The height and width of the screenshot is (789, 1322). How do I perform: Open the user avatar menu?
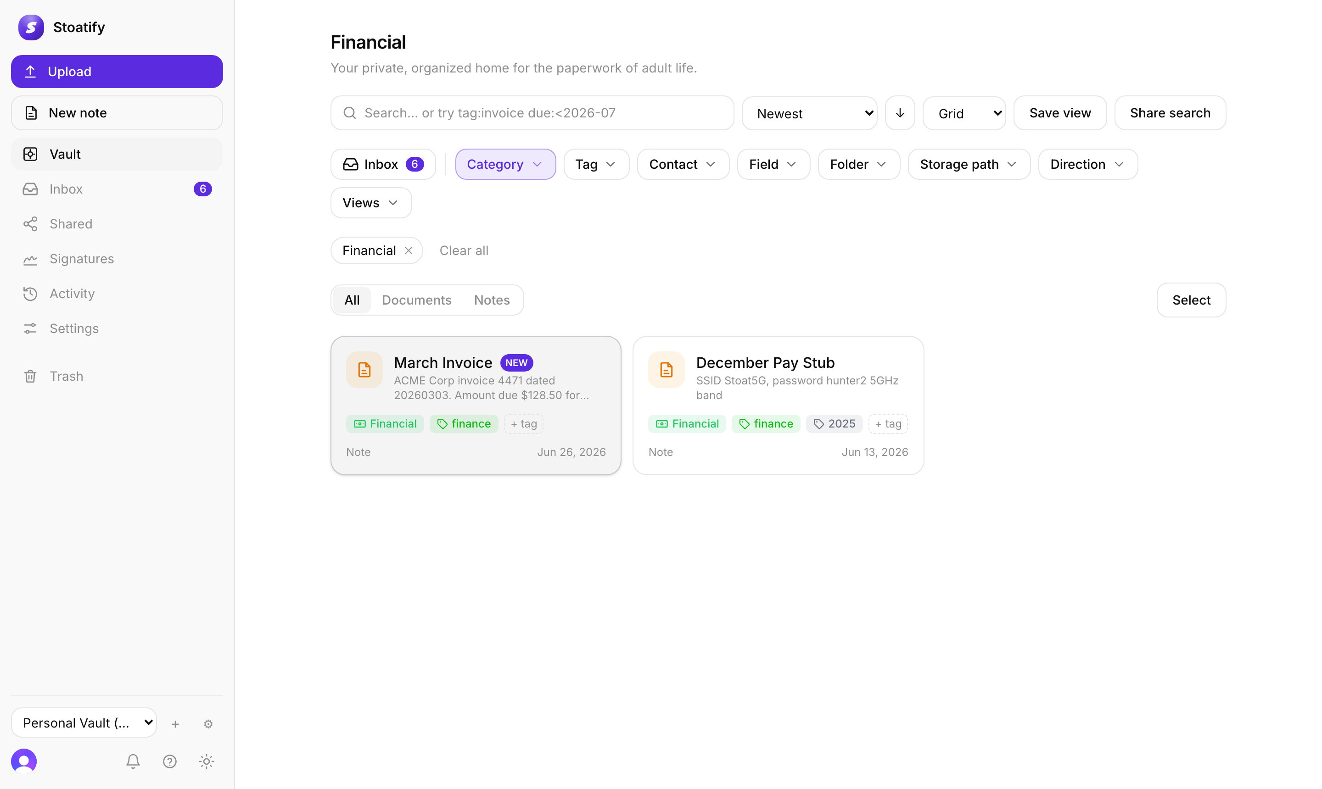click(24, 761)
